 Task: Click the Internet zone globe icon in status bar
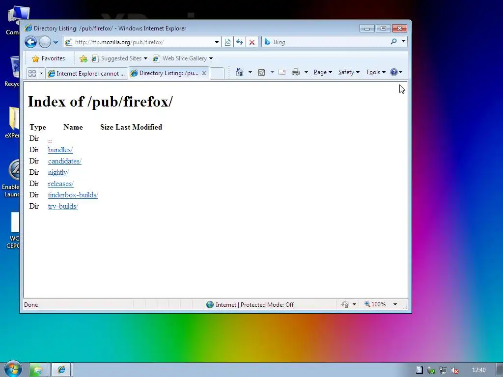click(x=210, y=304)
